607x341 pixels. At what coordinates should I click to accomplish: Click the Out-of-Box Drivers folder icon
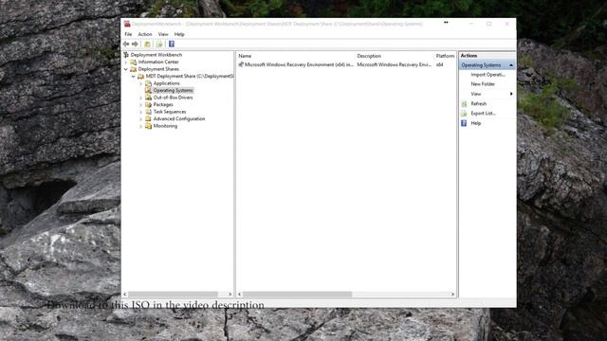tap(148, 98)
